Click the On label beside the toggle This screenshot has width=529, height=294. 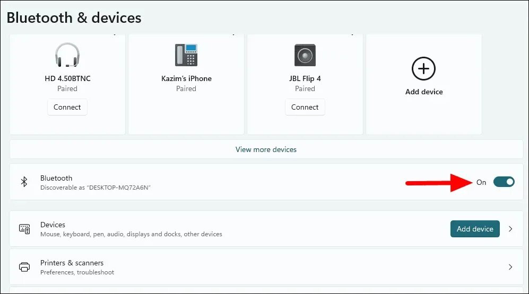coord(481,182)
